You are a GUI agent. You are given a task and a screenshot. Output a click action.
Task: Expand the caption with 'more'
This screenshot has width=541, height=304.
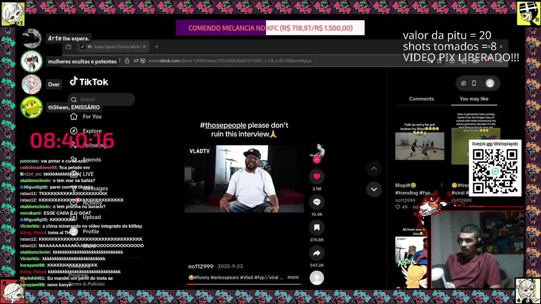pyautogui.click(x=293, y=277)
